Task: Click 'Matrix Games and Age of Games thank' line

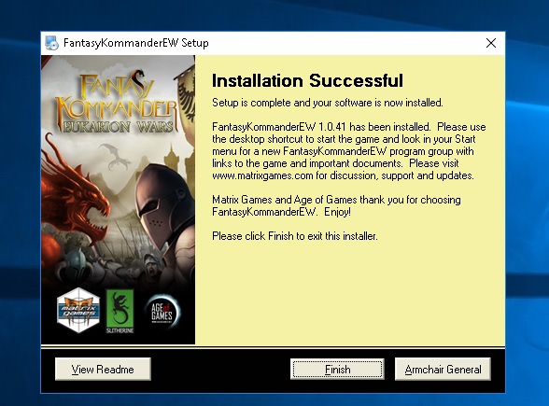Action: tap(336, 200)
